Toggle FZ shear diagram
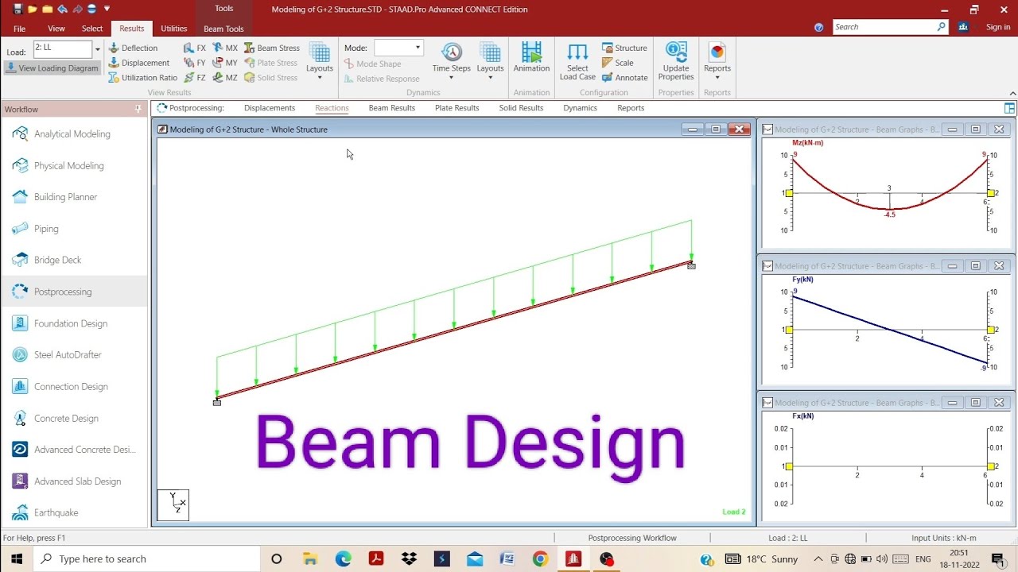 point(195,78)
